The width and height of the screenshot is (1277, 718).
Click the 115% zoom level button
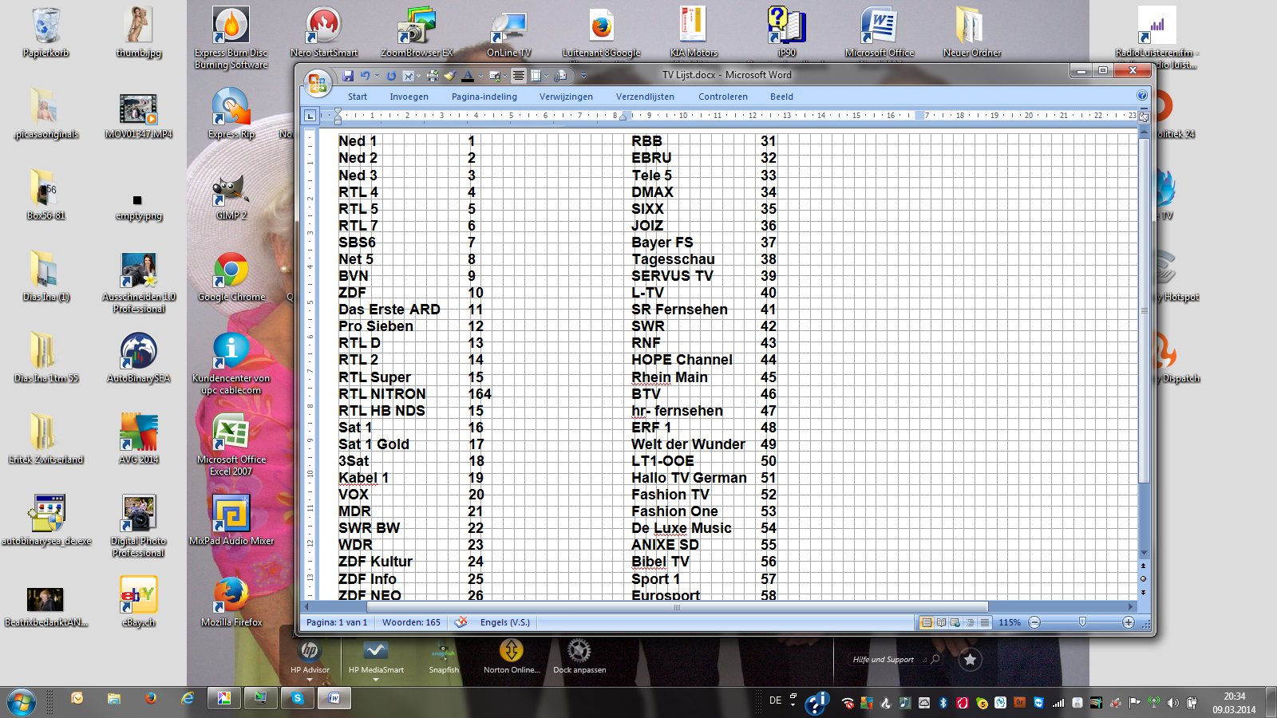click(x=1010, y=622)
